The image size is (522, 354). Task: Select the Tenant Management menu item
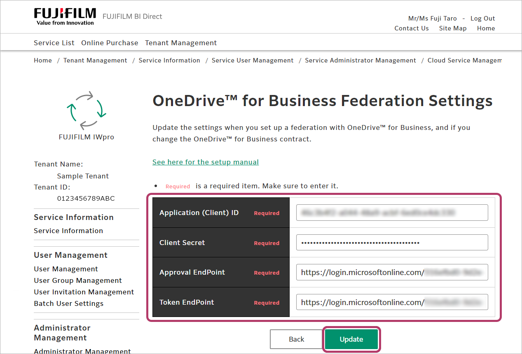181,43
